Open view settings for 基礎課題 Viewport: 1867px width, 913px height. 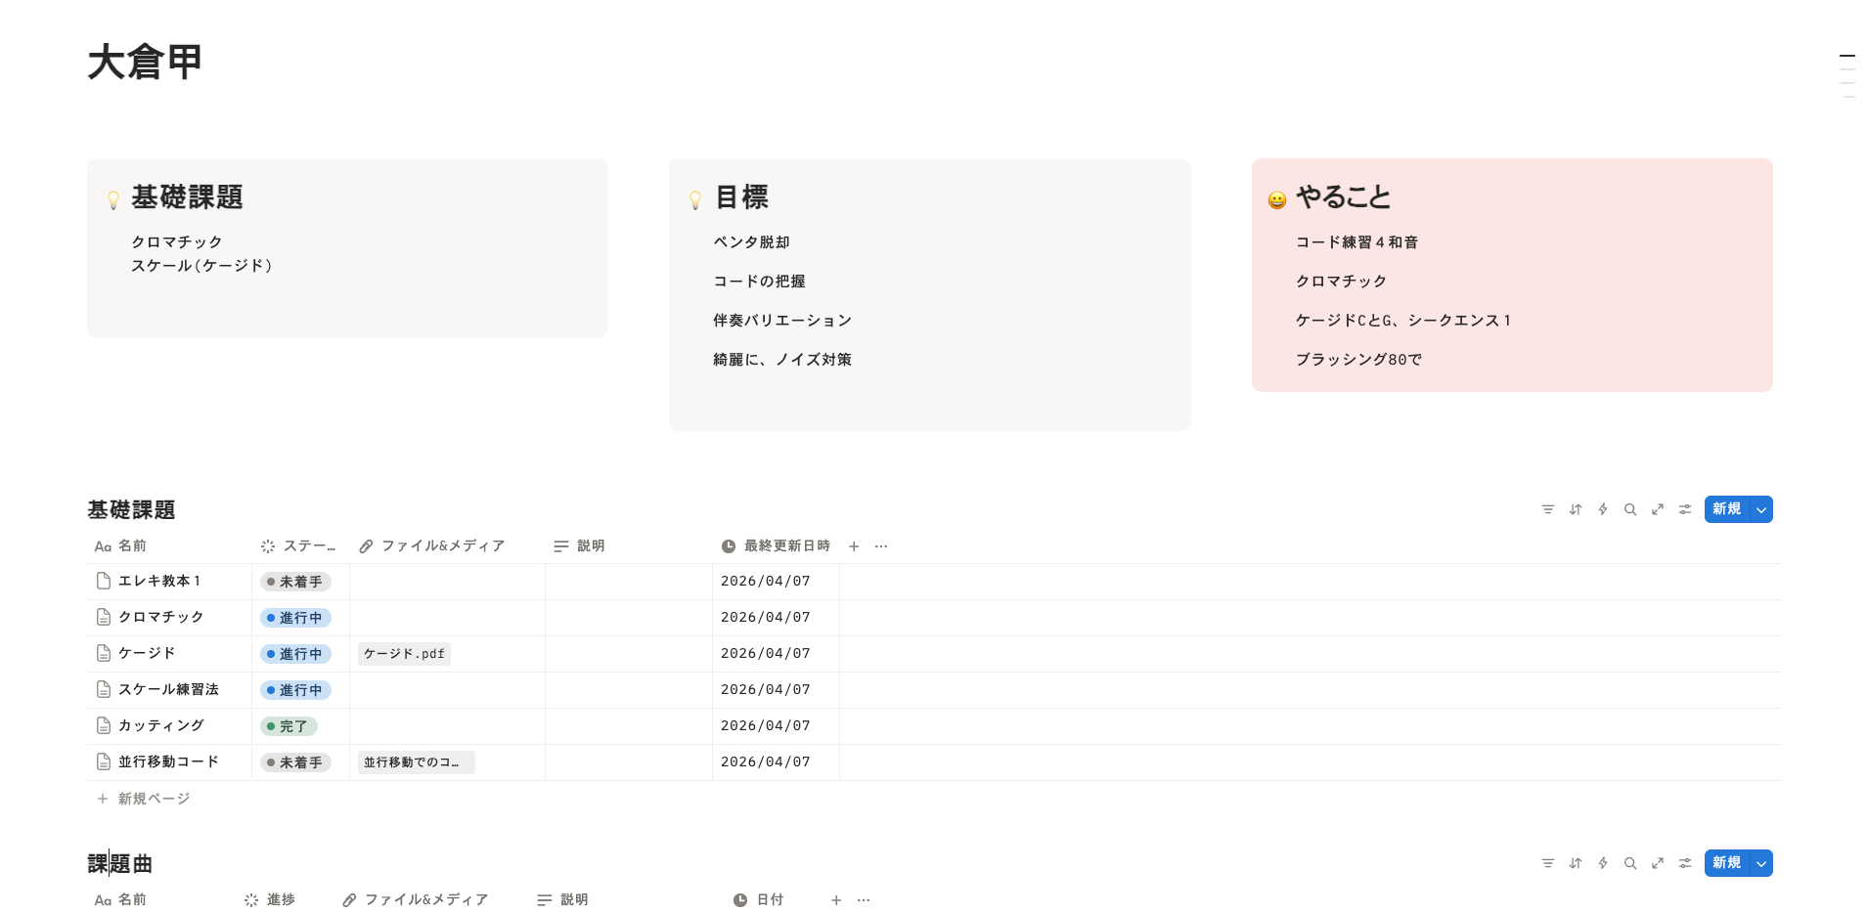click(x=1685, y=509)
